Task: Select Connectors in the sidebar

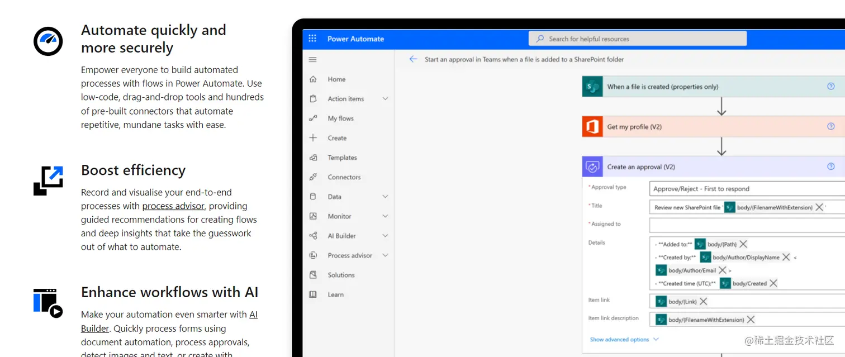Action: point(344,177)
